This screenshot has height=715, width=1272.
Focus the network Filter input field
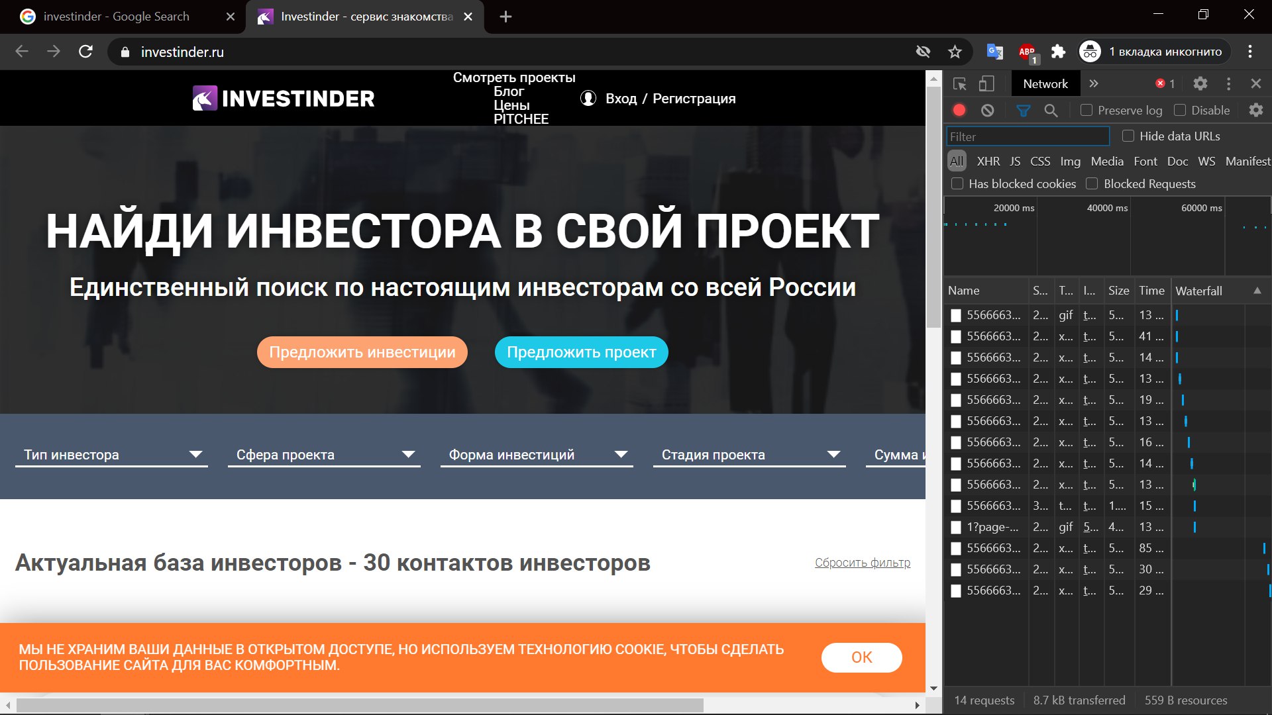[1028, 136]
